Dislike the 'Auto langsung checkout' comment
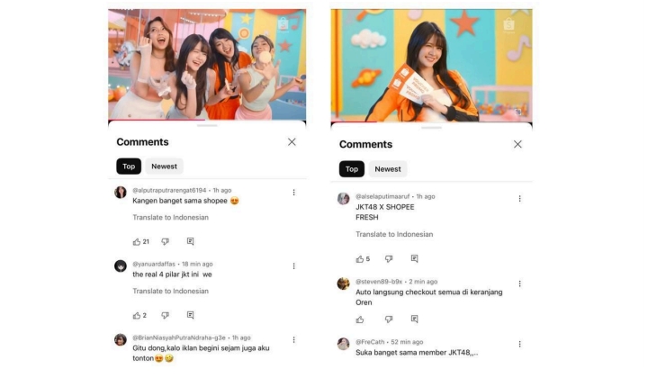Viewport: 648px width, 378px height. click(x=389, y=319)
